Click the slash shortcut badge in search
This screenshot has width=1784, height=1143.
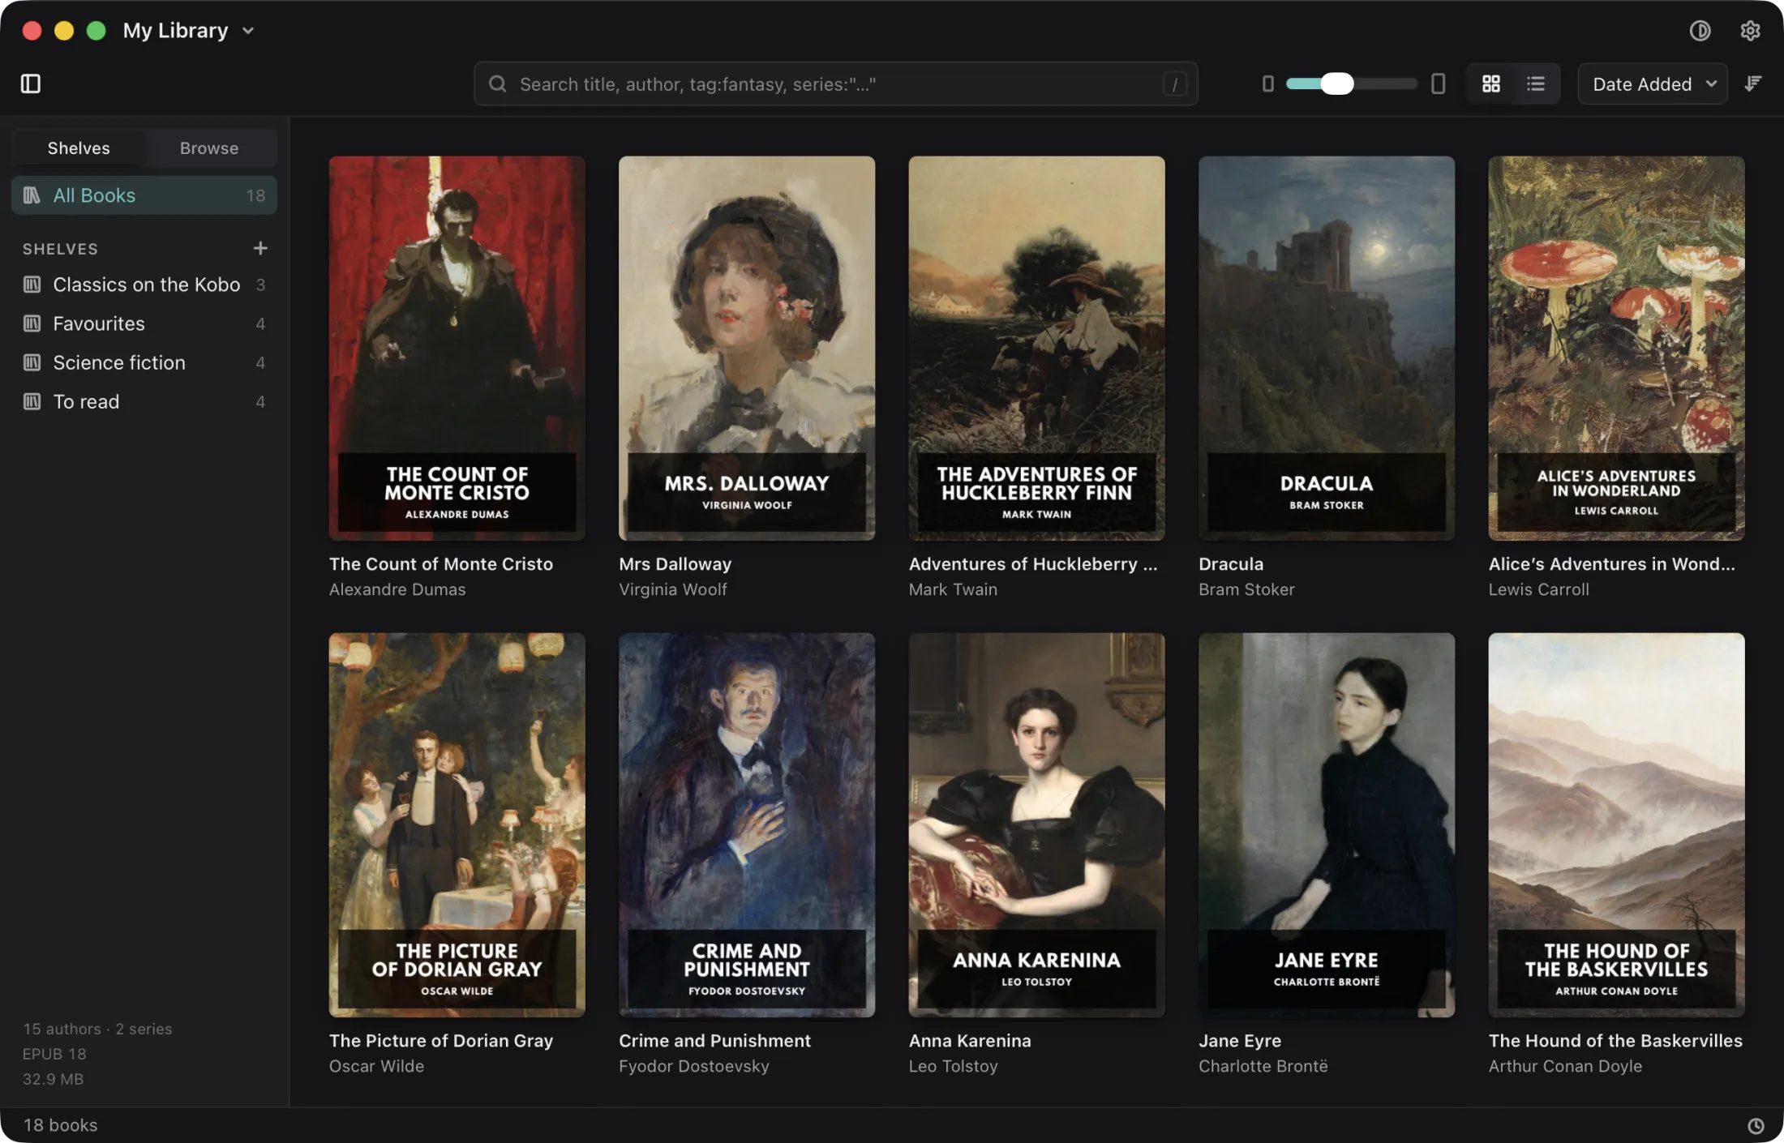click(1175, 83)
